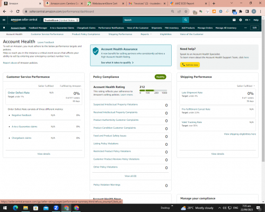This screenshot has height=212, width=265.
Task: Click the phone icon on Call me now
Action: coord(183,65)
